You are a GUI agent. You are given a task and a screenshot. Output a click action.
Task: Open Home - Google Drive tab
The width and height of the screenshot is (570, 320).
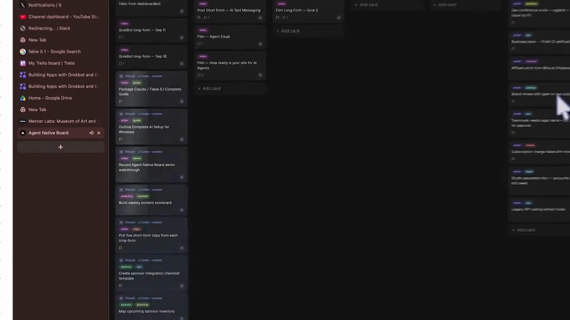tap(61, 98)
